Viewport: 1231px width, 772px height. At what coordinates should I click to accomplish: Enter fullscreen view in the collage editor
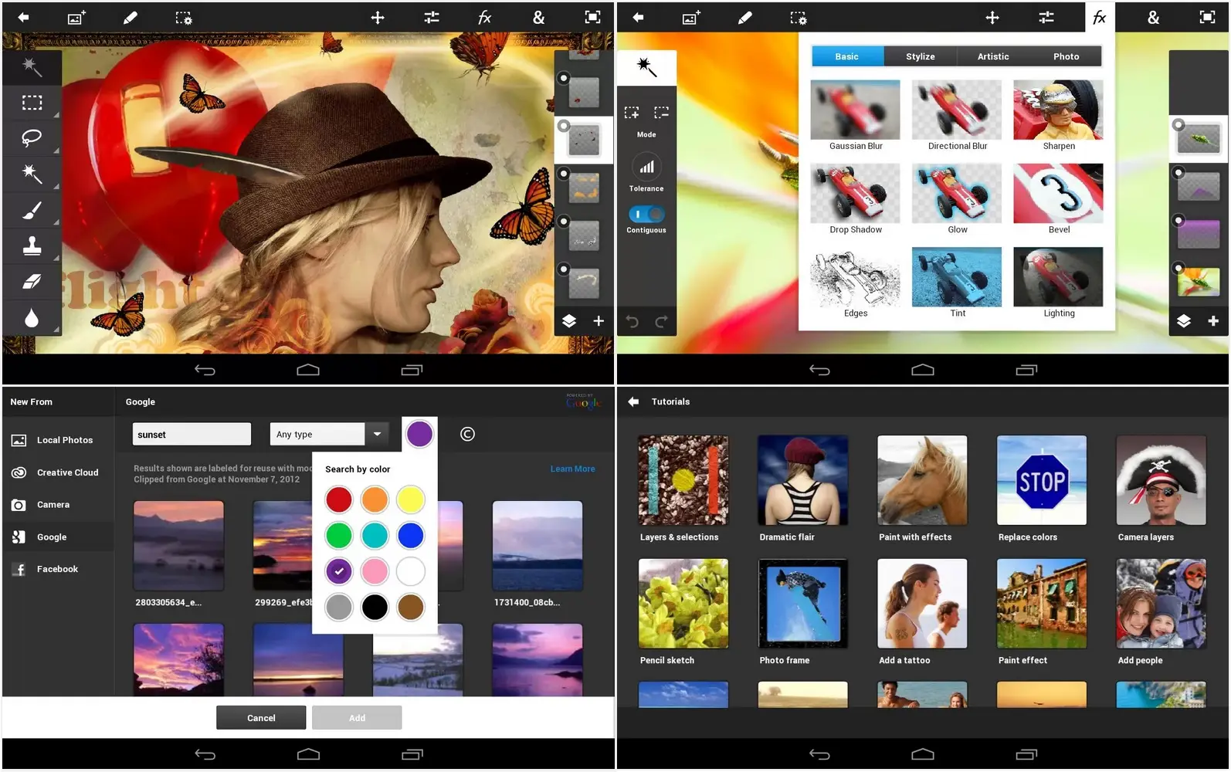tap(592, 17)
